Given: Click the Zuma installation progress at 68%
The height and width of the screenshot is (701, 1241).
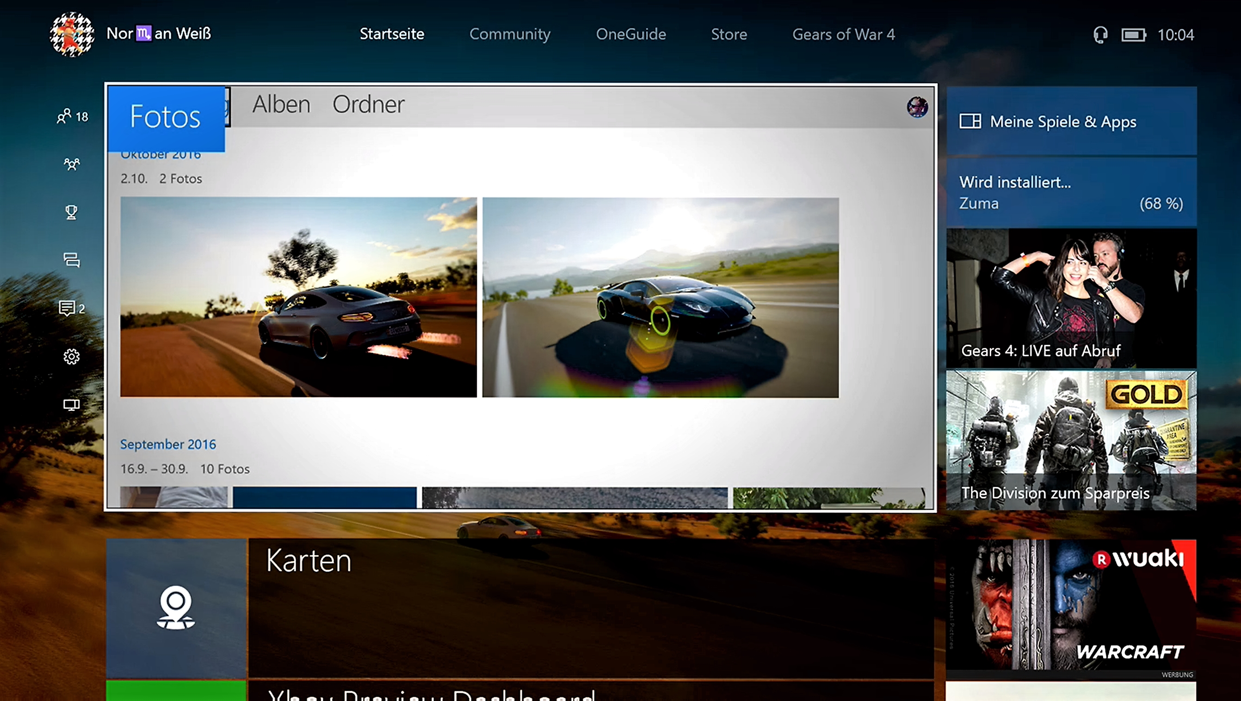Looking at the screenshot, I should [x=1070, y=193].
